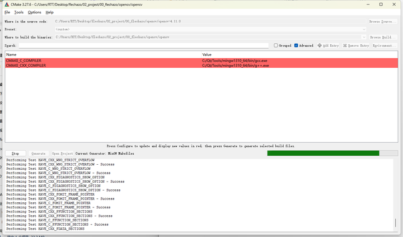This screenshot has width=403, height=237.
Task: Click the Remove Entry button
Action: pos(356,45)
